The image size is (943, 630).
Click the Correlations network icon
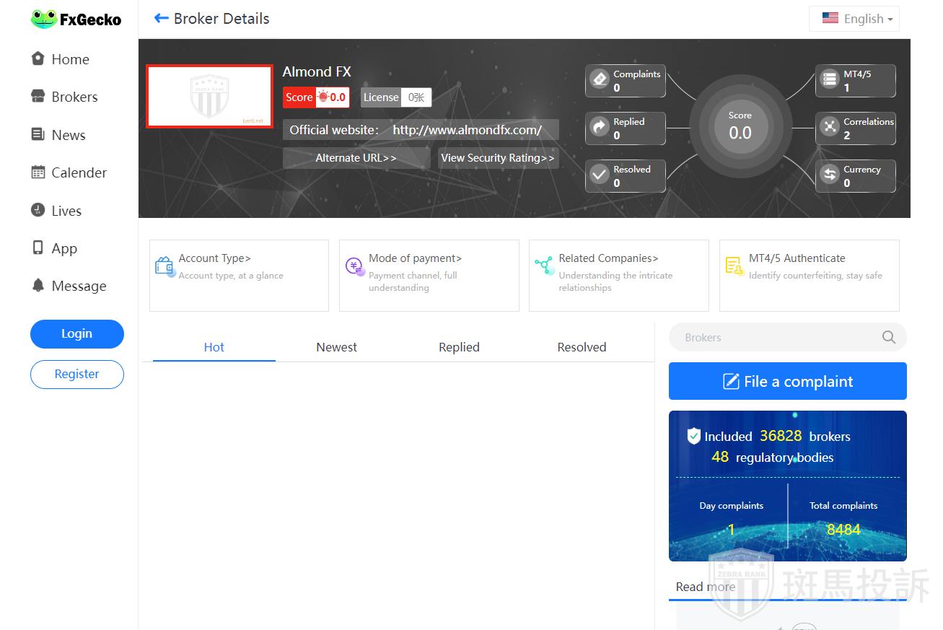[830, 127]
